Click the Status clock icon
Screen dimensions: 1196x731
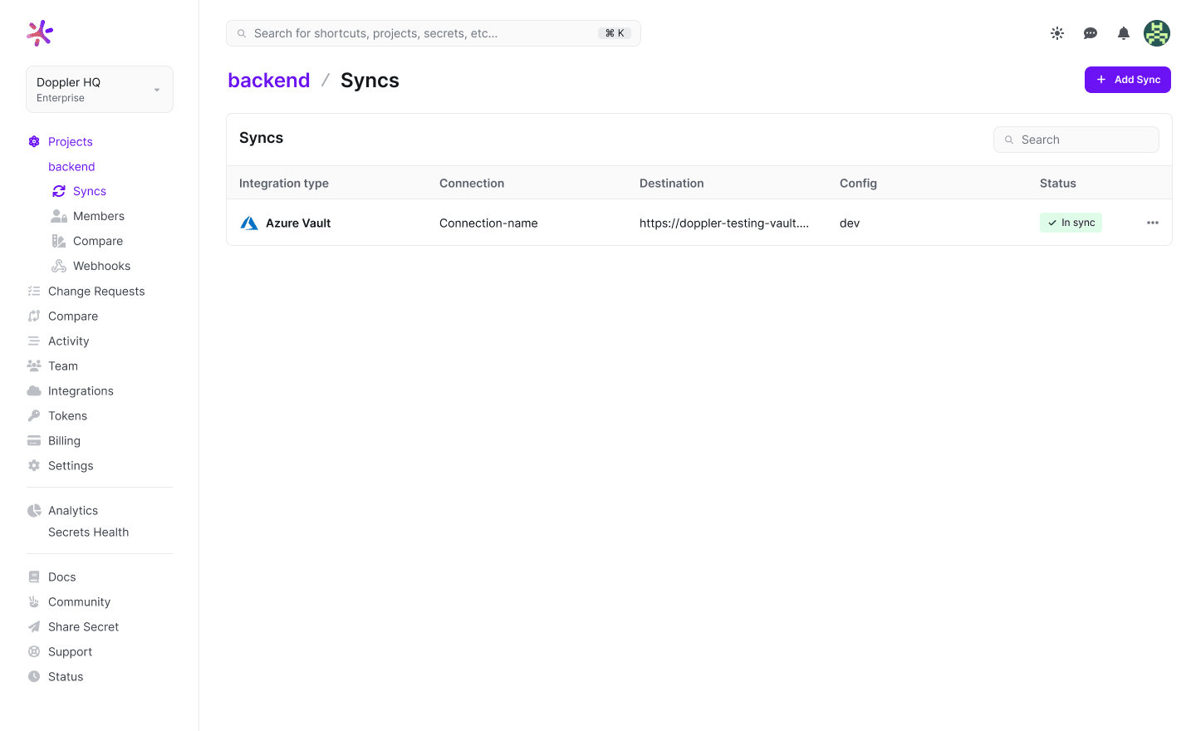pos(34,677)
